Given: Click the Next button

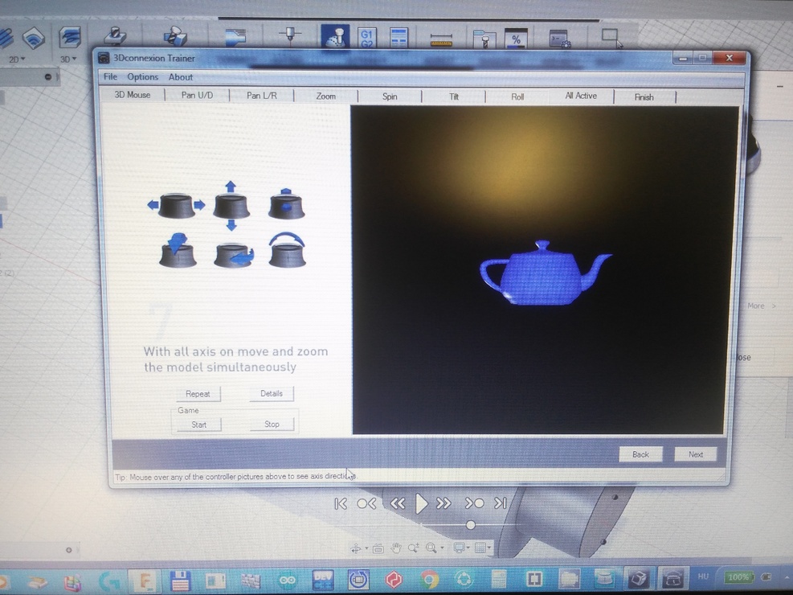Looking at the screenshot, I should [696, 454].
